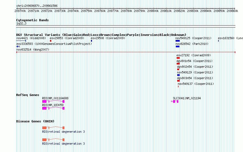Select the RD3 NM_001164688 magenta gene model
Image resolution: width=243 pixels, height=152 pixels.
53,101
